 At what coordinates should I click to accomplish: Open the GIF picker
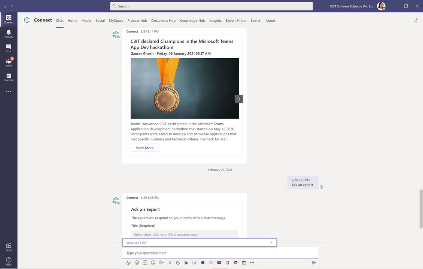[x=145, y=263]
